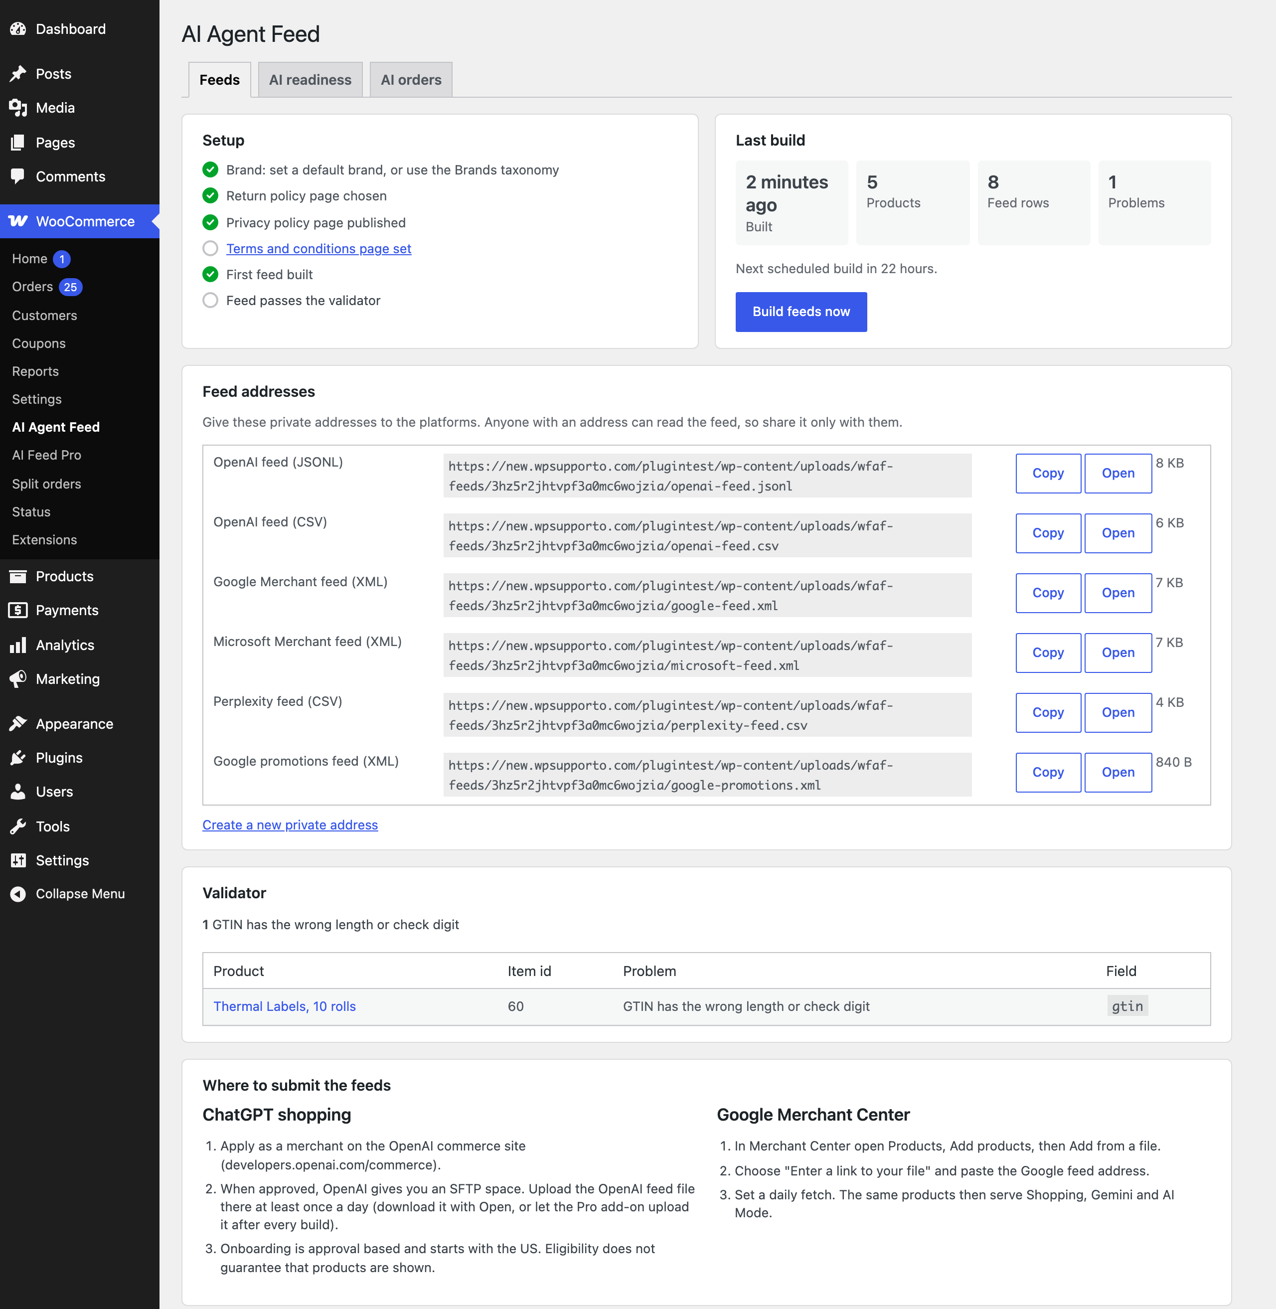
Task: Click the Products archive box icon
Action: (x=18, y=576)
